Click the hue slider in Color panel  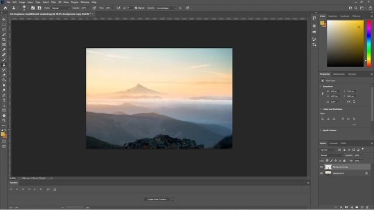click(369, 43)
